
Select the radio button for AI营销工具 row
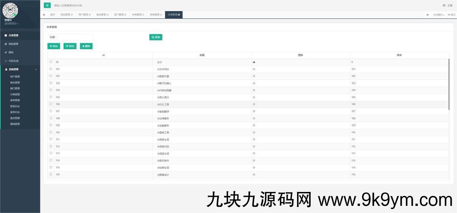tap(50, 132)
